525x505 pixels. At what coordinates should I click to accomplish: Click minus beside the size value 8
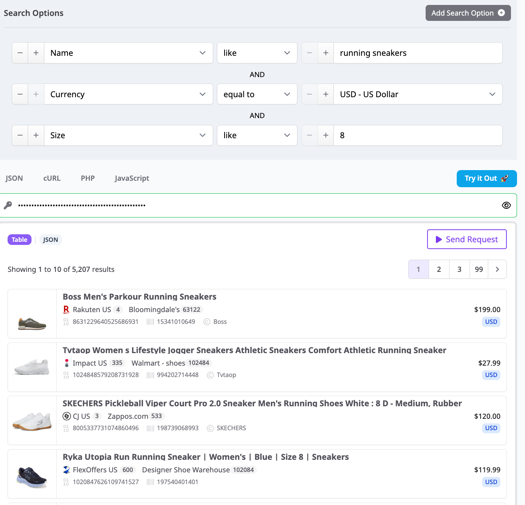310,135
